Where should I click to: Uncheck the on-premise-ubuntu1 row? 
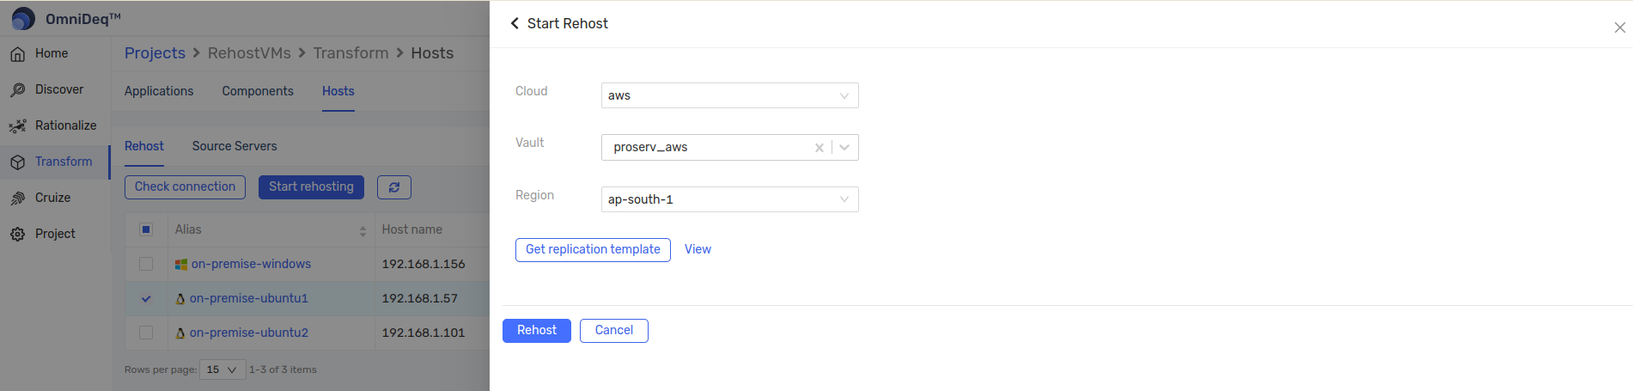(146, 298)
